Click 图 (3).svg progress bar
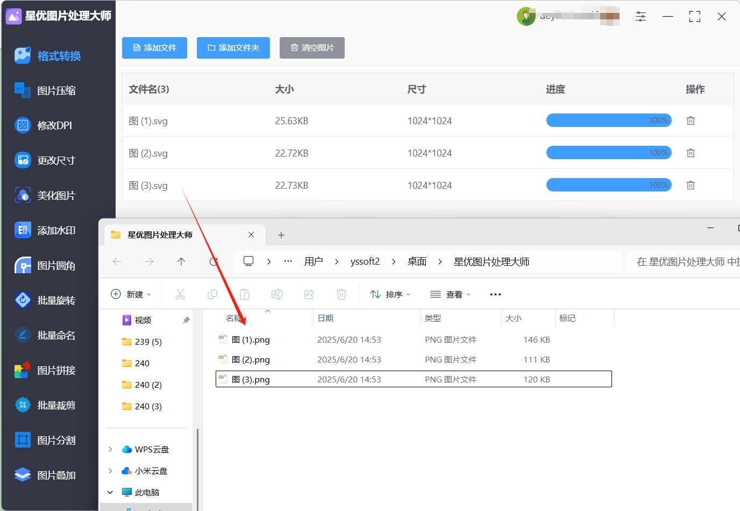 pos(609,185)
